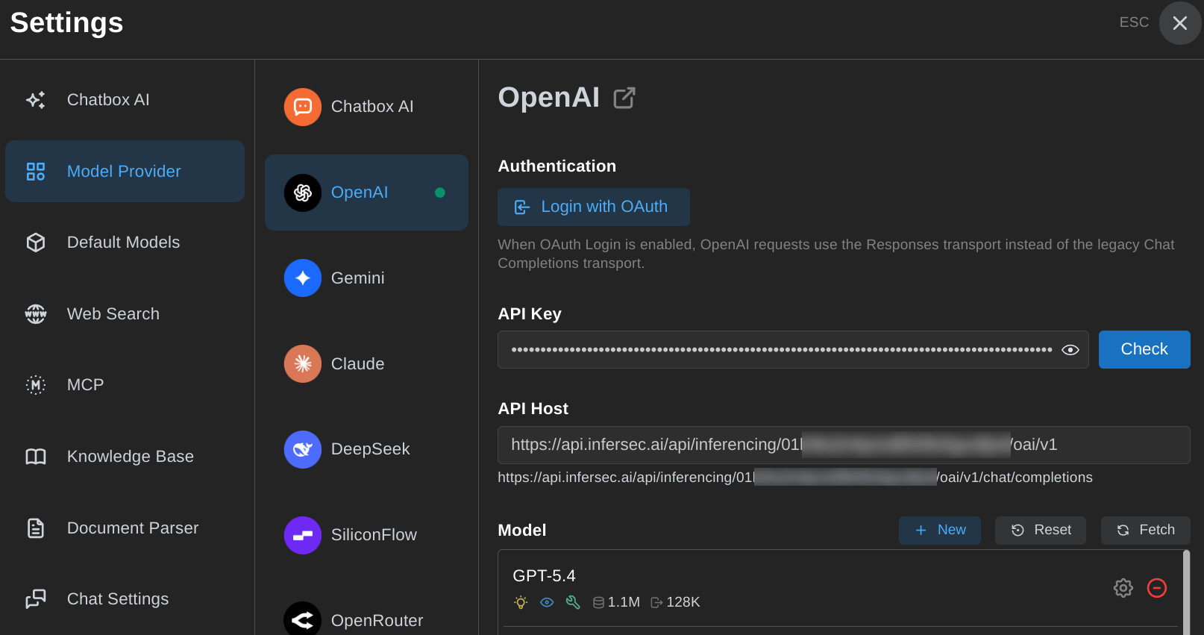Click the OpenRouter provider logo

point(303,619)
